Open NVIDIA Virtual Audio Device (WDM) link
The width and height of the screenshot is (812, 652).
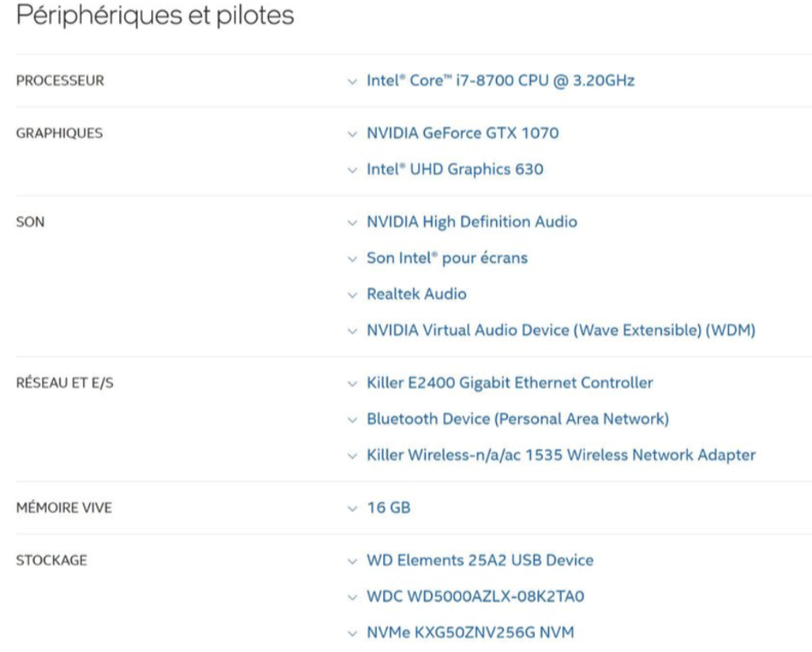point(561,330)
